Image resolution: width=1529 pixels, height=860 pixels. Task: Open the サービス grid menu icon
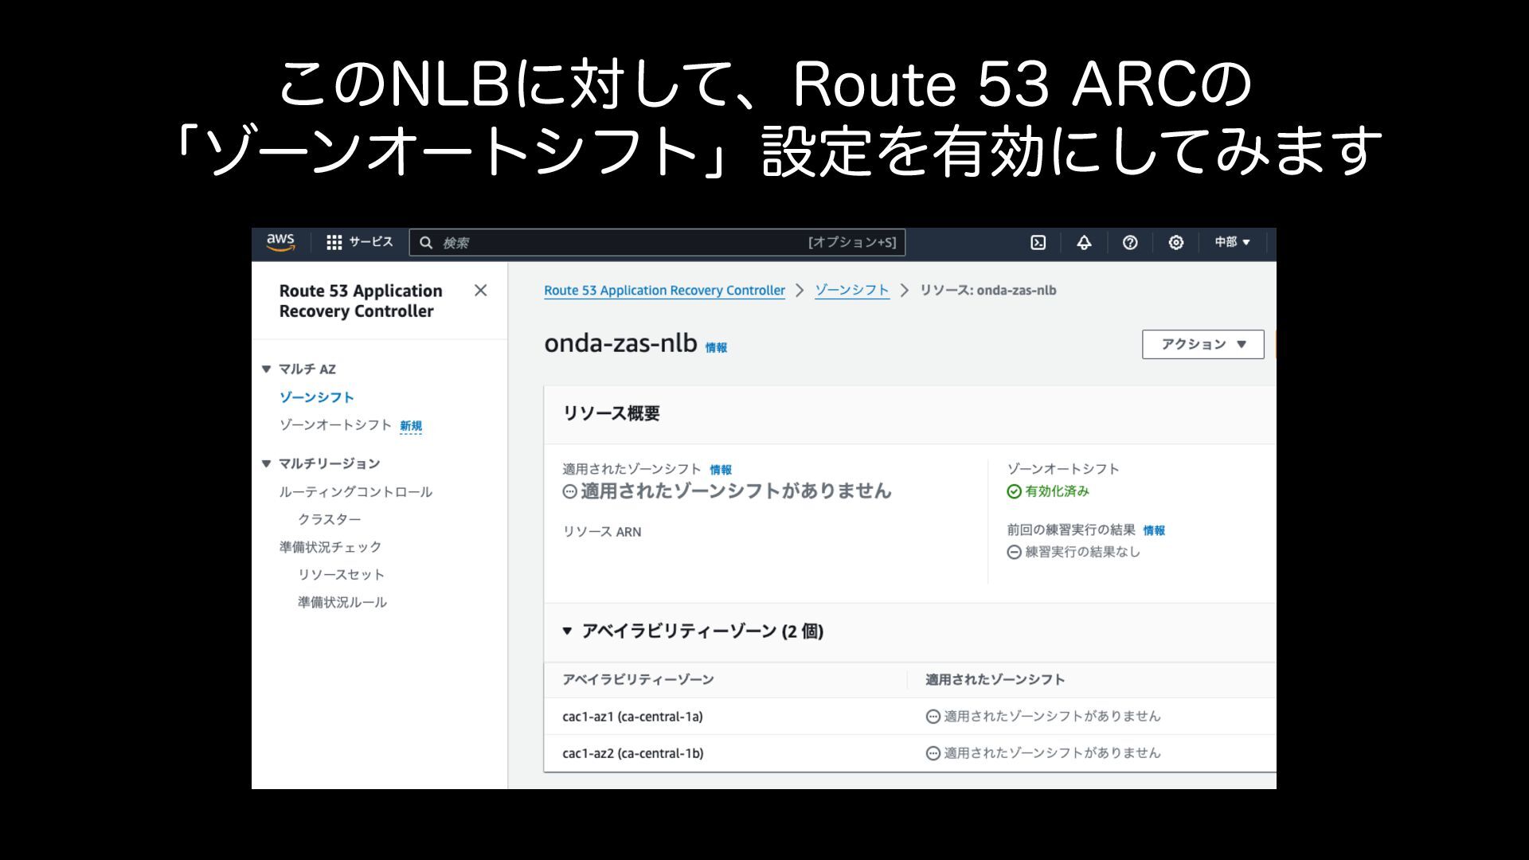[334, 242]
